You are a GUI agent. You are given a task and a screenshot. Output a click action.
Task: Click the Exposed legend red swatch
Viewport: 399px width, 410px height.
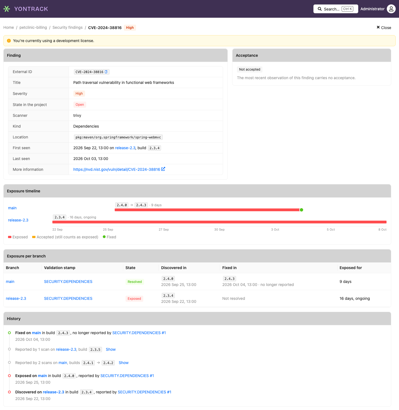(10, 237)
